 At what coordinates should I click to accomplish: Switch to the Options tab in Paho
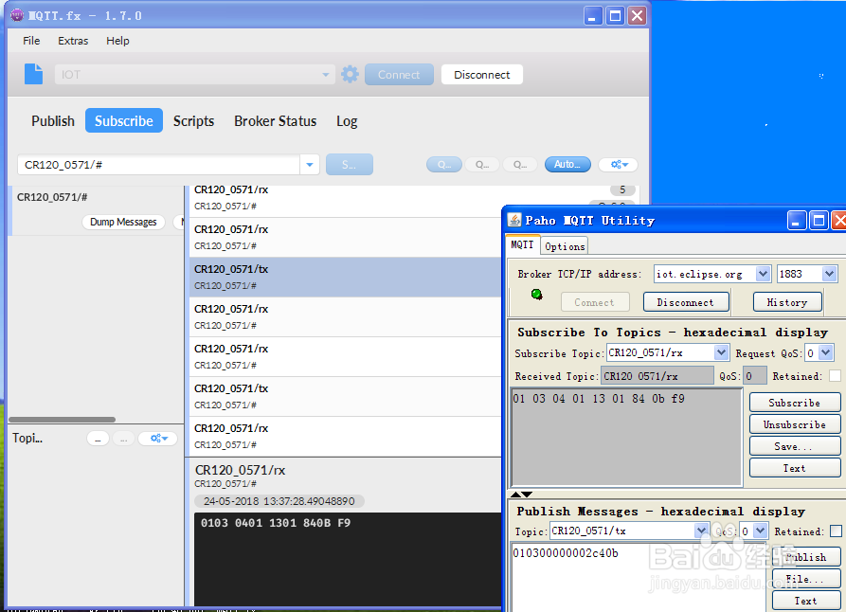tap(564, 245)
